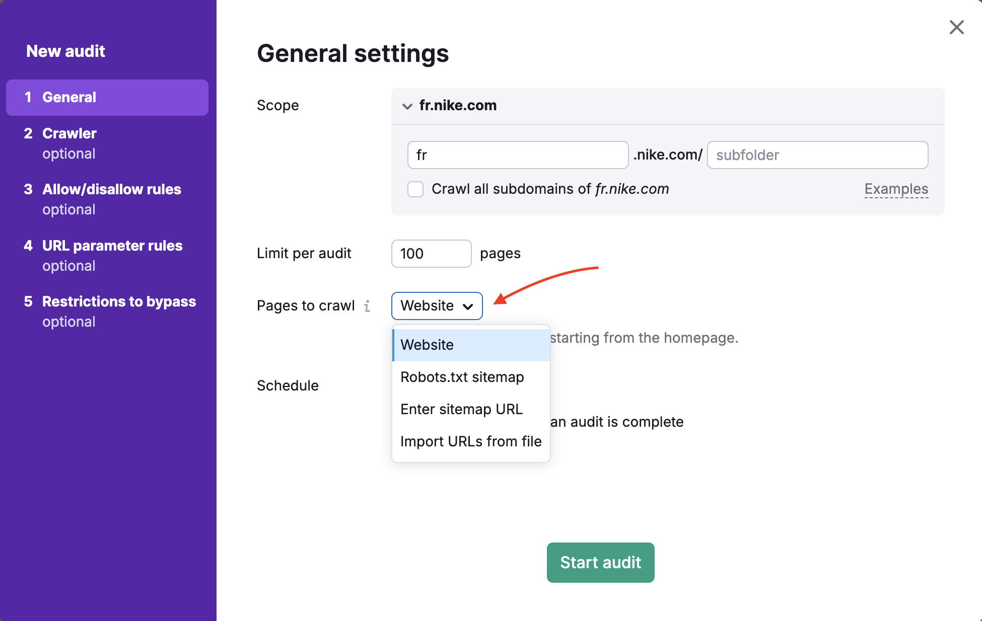This screenshot has width=982, height=621.
Task: Open the info tooltip next to Pages to crawl
Action: coord(368,306)
